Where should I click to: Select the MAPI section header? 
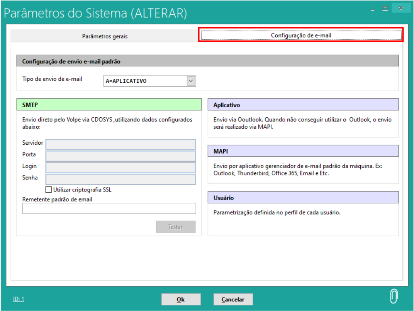click(x=303, y=151)
